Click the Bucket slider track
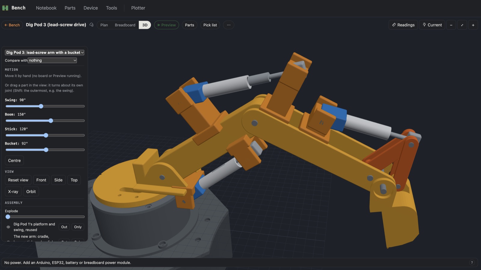This screenshot has height=270, width=481. [x=45, y=150]
